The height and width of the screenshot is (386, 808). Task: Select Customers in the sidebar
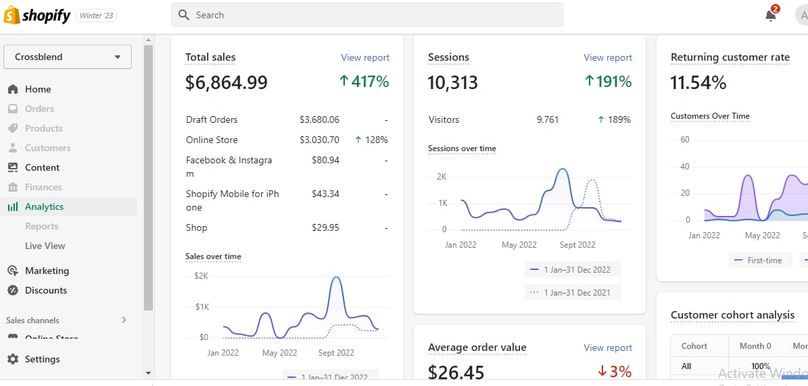(x=47, y=148)
